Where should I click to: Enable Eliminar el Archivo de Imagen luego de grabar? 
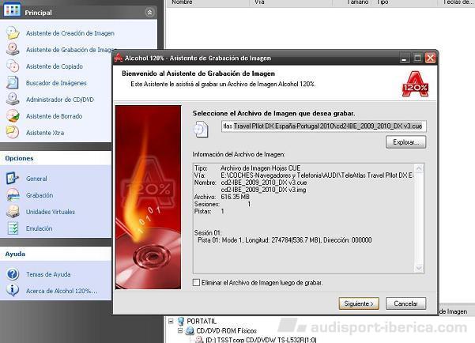click(x=196, y=282)
